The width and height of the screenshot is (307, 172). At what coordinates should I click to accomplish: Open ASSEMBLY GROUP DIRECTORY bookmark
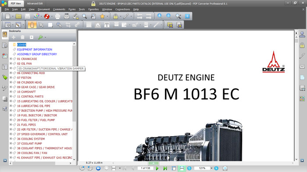coord(37,54)
